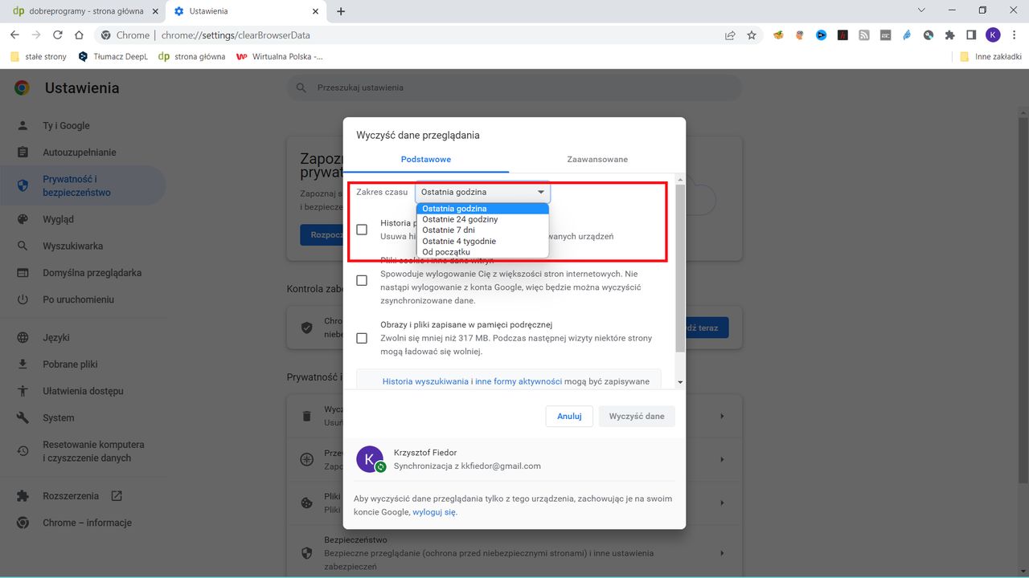Check Obrazy i pliki zapisane w pamięci podręcznej
Screen dimensions: 1029x578
362,338
